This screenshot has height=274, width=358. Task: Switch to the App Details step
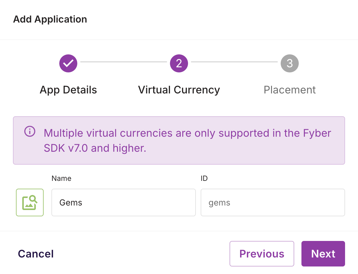(x=68, y=90)
